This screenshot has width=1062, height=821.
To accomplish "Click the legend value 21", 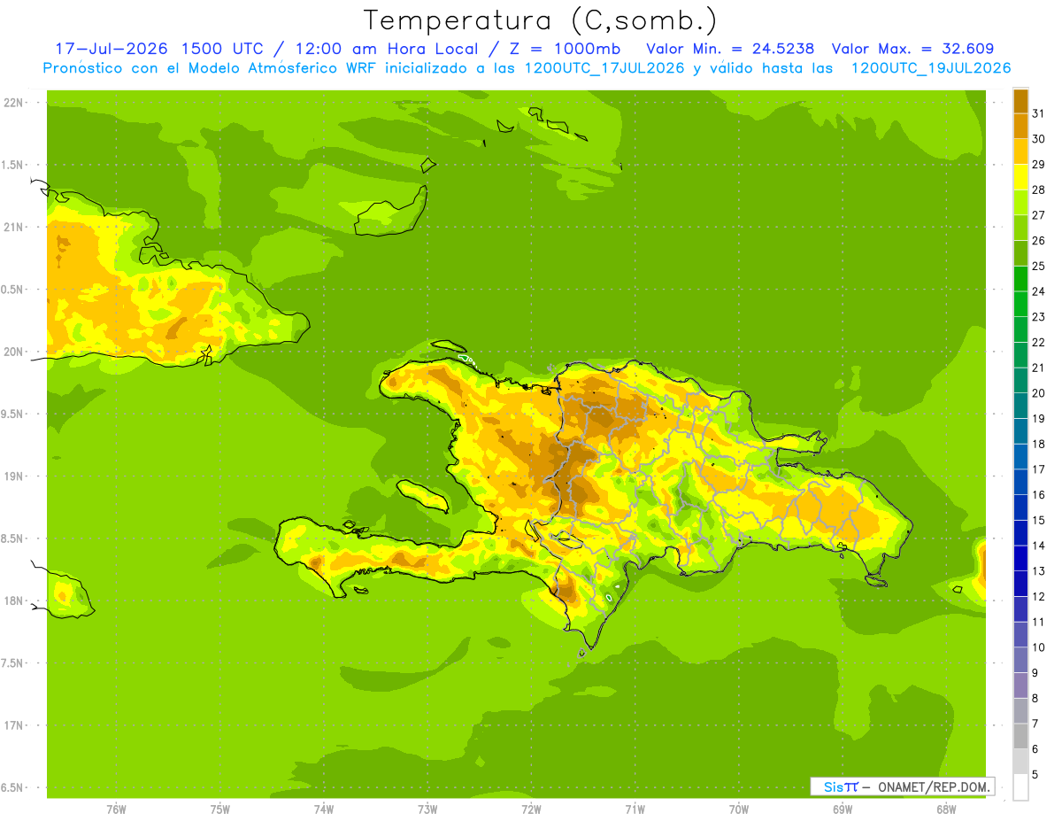I will (x=1039, y=368).
